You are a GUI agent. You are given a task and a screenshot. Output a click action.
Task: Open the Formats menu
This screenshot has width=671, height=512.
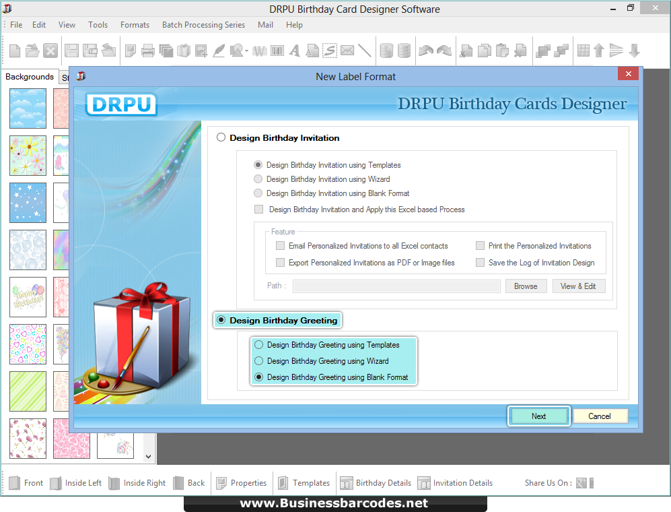[135, 25]
